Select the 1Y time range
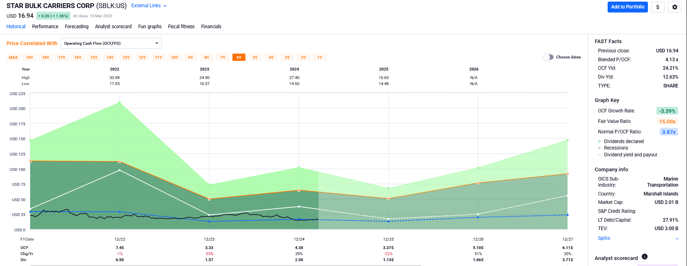This screenshot has width=687, height=266. pyautogui.click(x=320, y=58)
